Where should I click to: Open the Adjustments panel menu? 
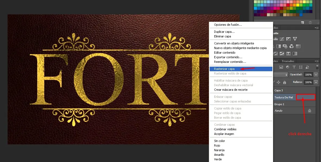pyautogui.click(x=317, y=28)
